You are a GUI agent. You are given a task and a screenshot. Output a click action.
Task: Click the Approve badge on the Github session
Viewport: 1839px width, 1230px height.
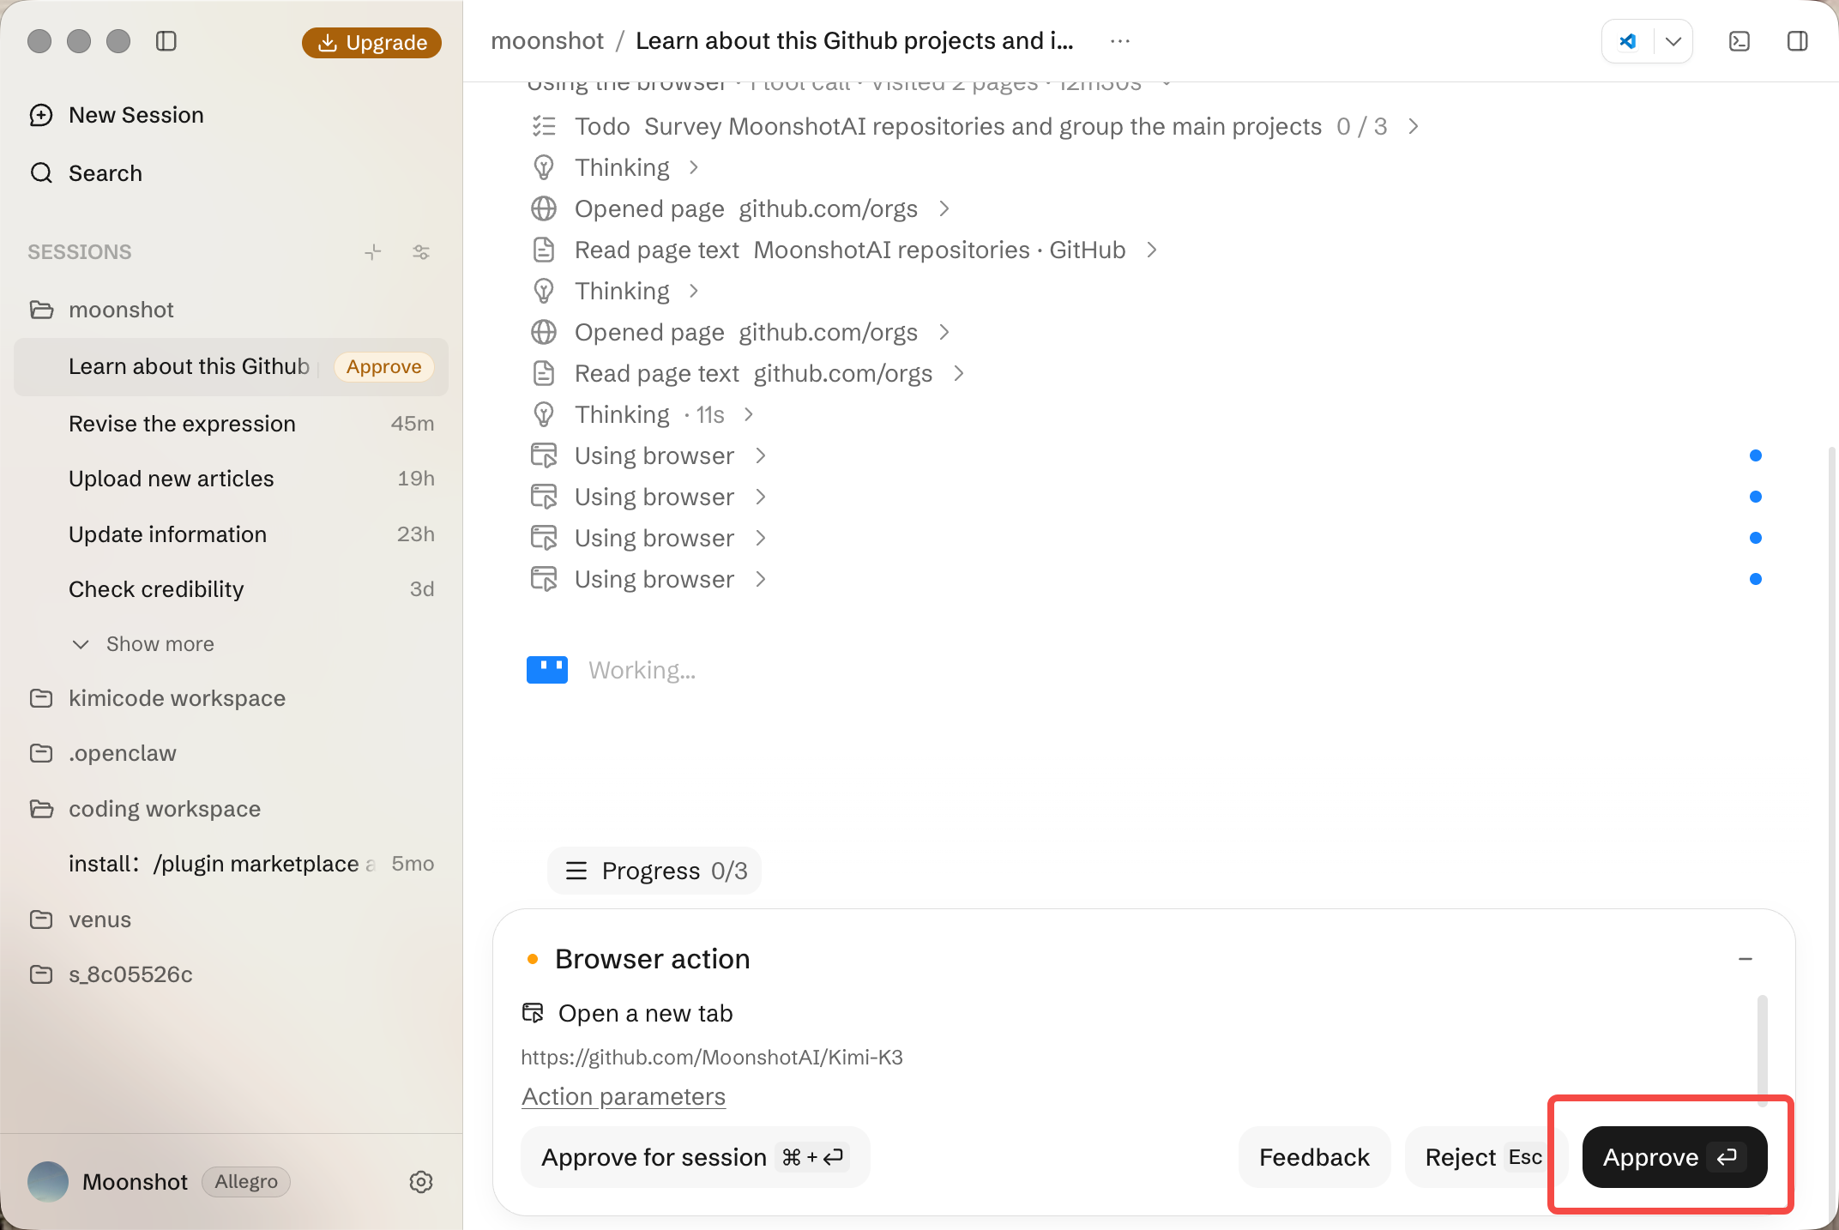coord(383,366)
